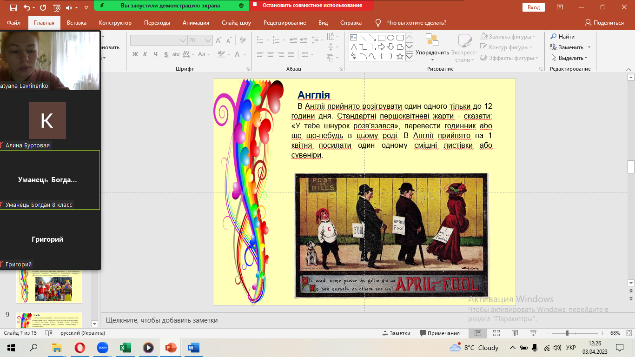Switch to Slide Sorter view in the status bar

click(496, 333)
